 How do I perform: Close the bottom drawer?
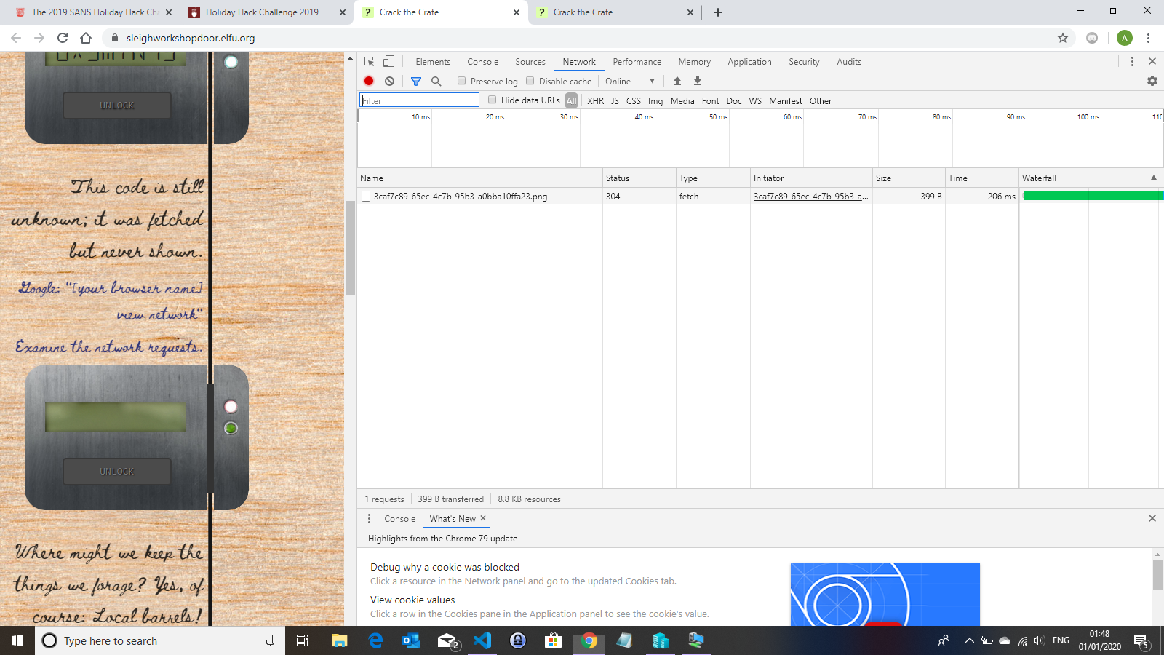click(x=1152, y=518)
